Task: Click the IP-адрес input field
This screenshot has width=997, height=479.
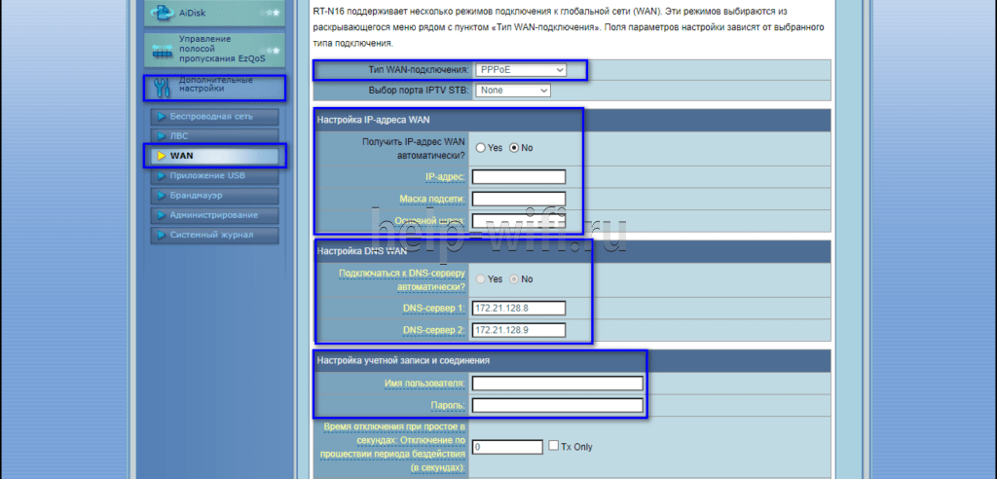Action: pos(518,177)
